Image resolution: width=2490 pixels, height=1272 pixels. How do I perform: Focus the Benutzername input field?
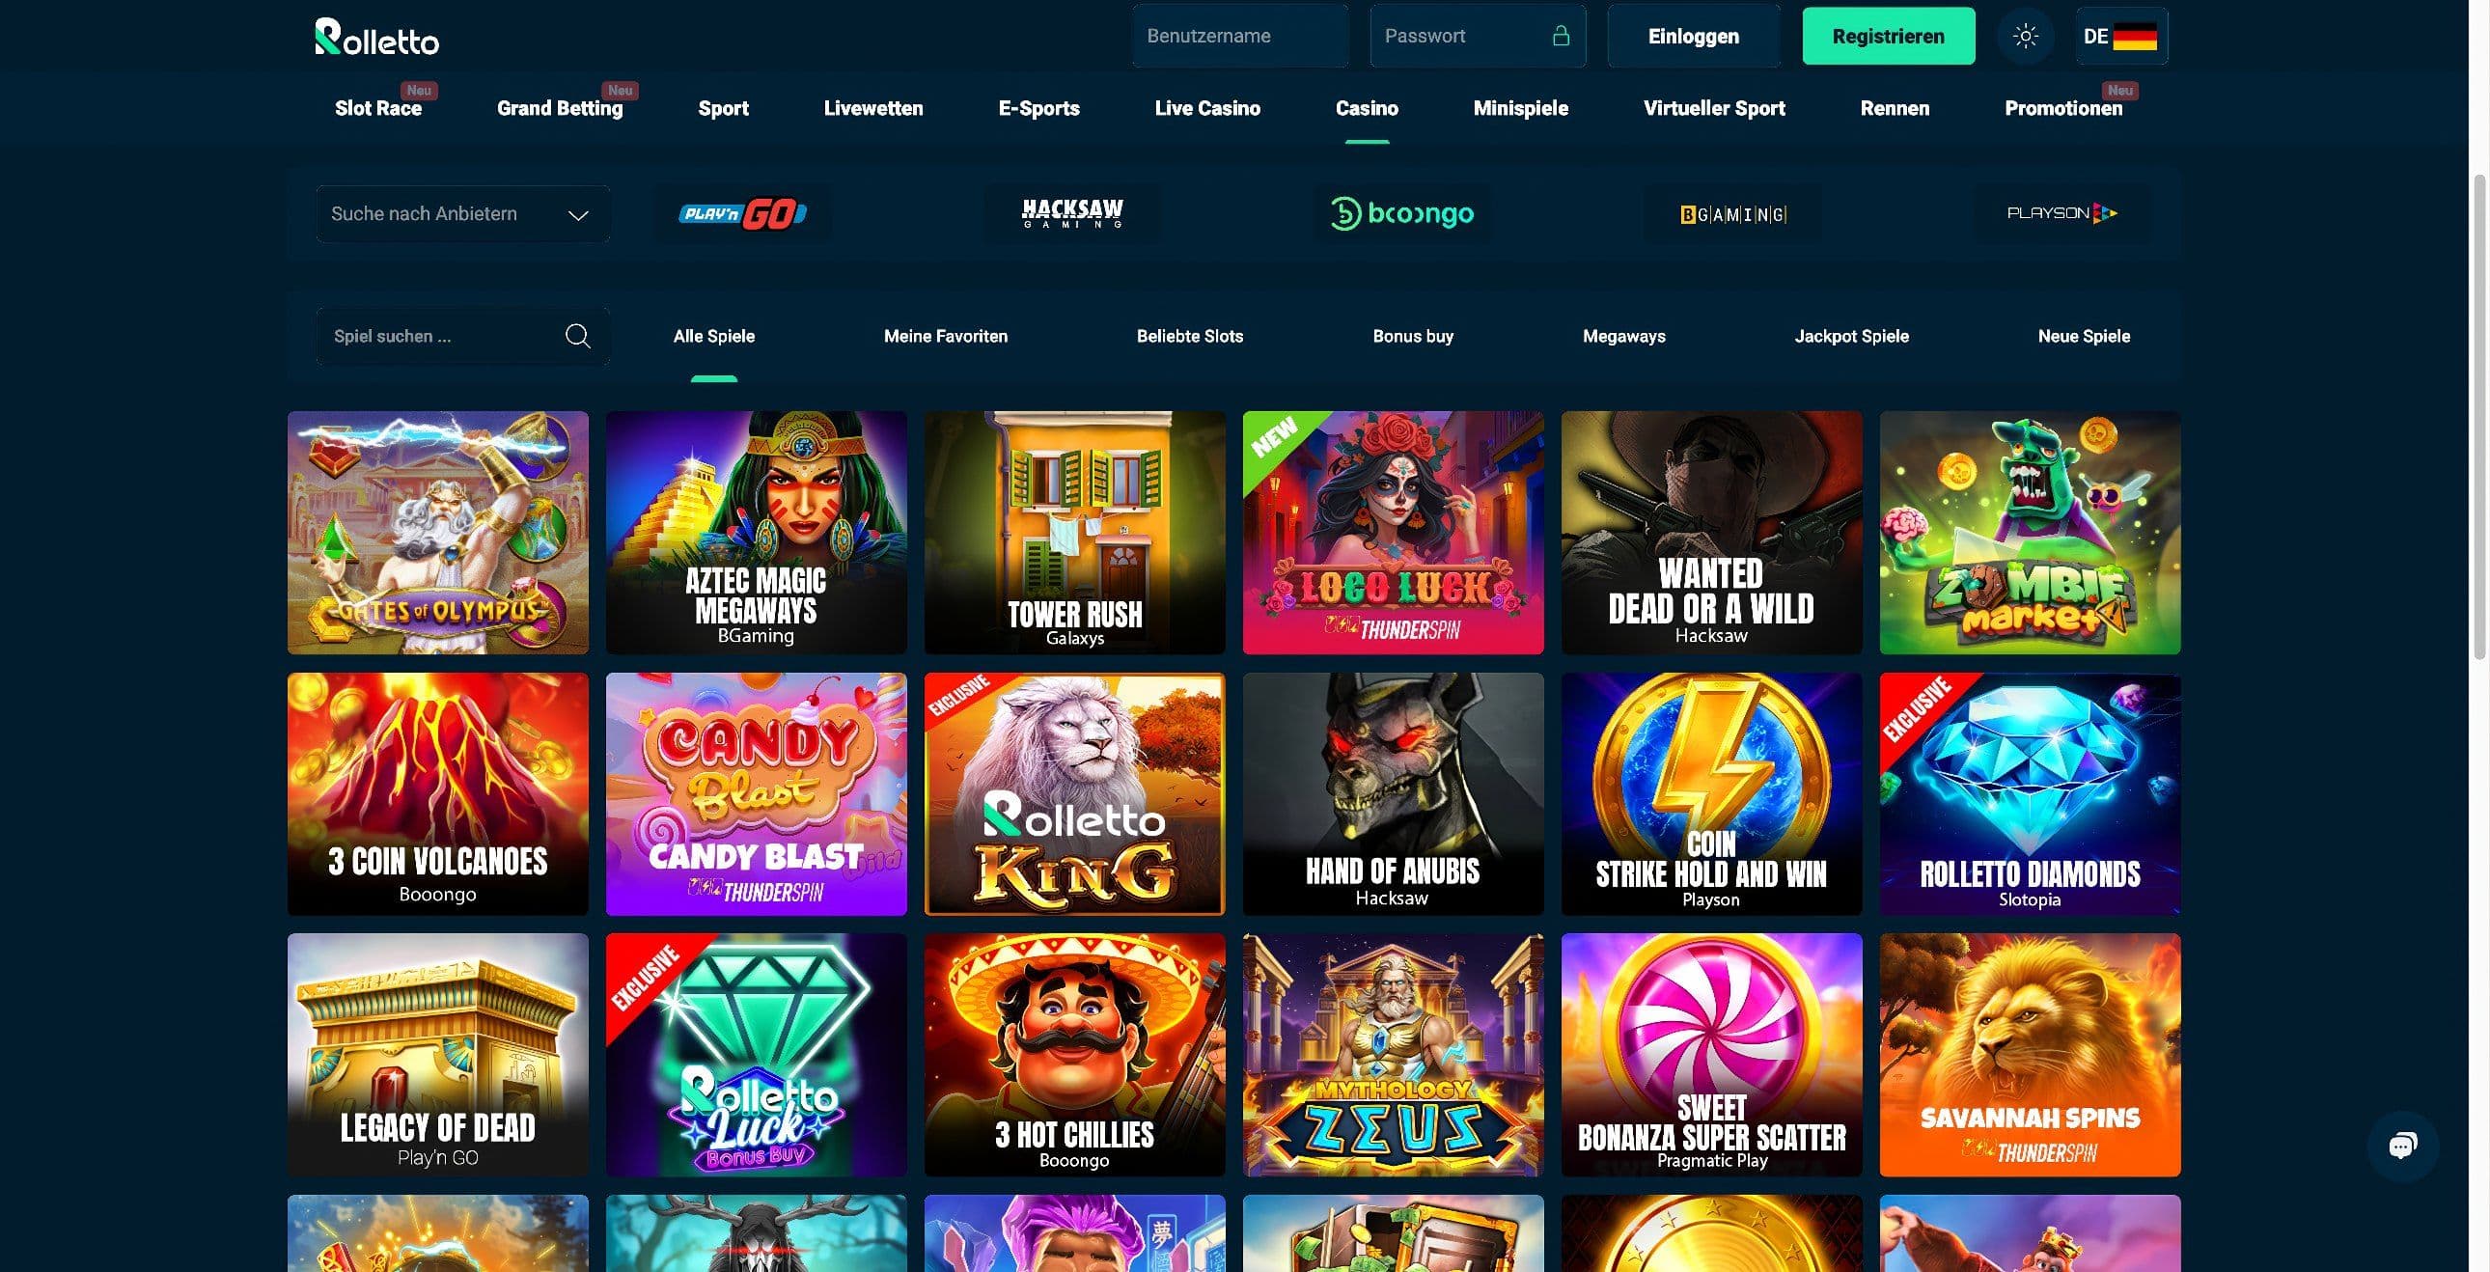(x=1240, y=36)
